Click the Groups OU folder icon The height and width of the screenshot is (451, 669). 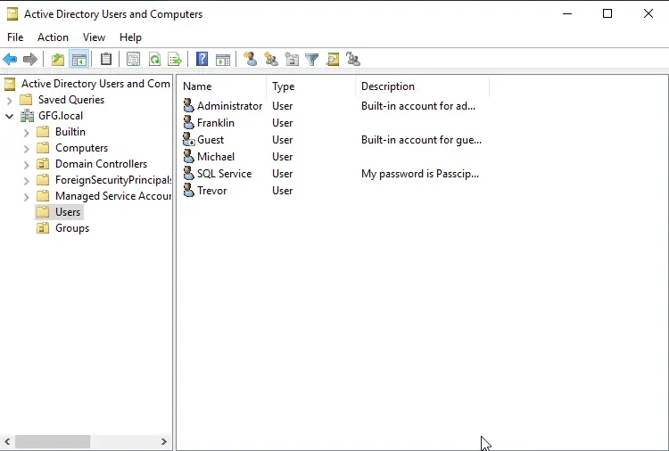click(43, 228)
